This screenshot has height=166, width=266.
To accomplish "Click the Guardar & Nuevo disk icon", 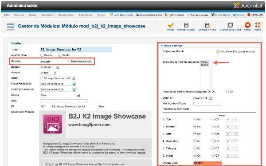I will click(x=207, y=25).
